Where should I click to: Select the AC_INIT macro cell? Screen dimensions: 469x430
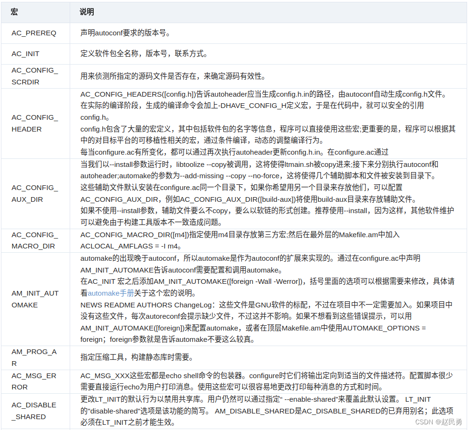[x=24, y=54]
